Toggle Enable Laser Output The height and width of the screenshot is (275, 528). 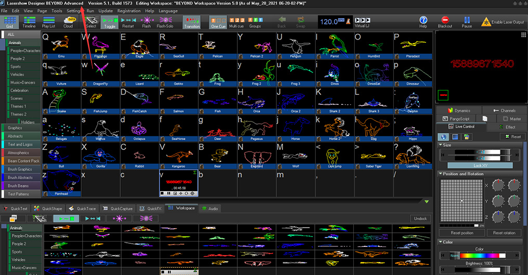coord(503,22)
